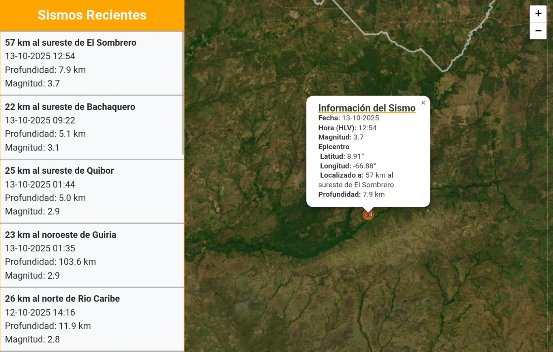
Task: Select the Rio Caribe earthquake title
Action: point(62,299)
